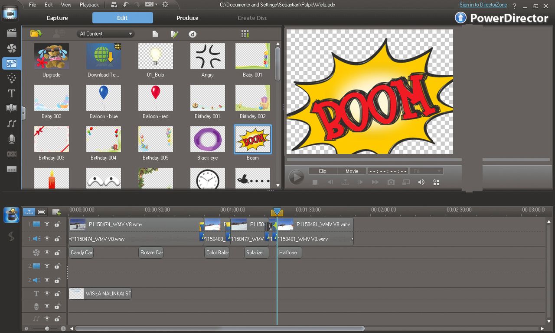Switch to timeline view button
Screen dimensions: 555x333
point(29,212)
